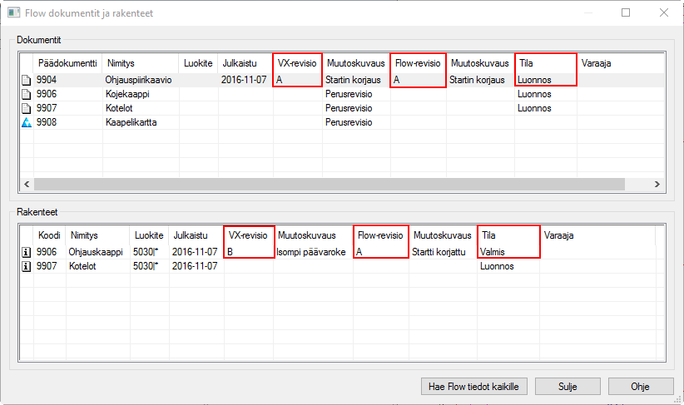This screenshot has height=405, width=684.
Task: Click the info icon for Kotelot structure
Action: [26, 266]
